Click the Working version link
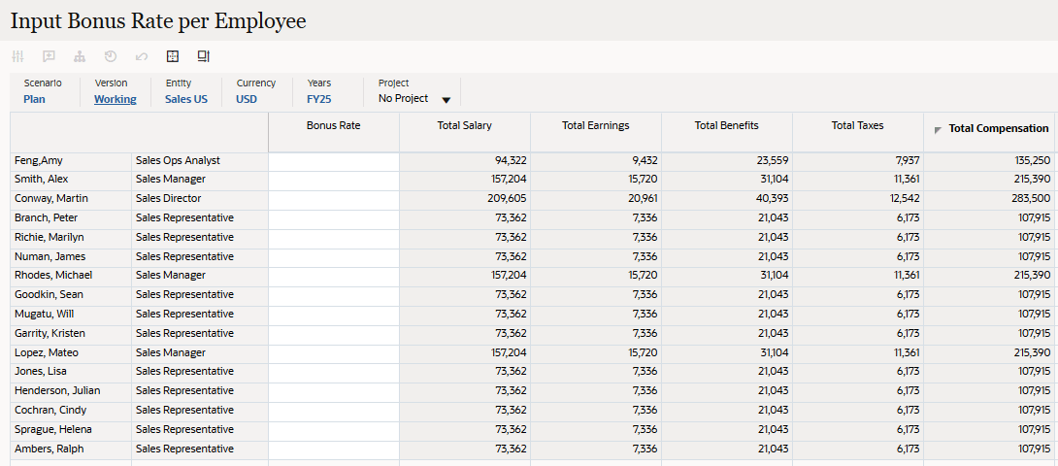The height and width of the screenshot is (466, 1058). [x=115, y=99]
